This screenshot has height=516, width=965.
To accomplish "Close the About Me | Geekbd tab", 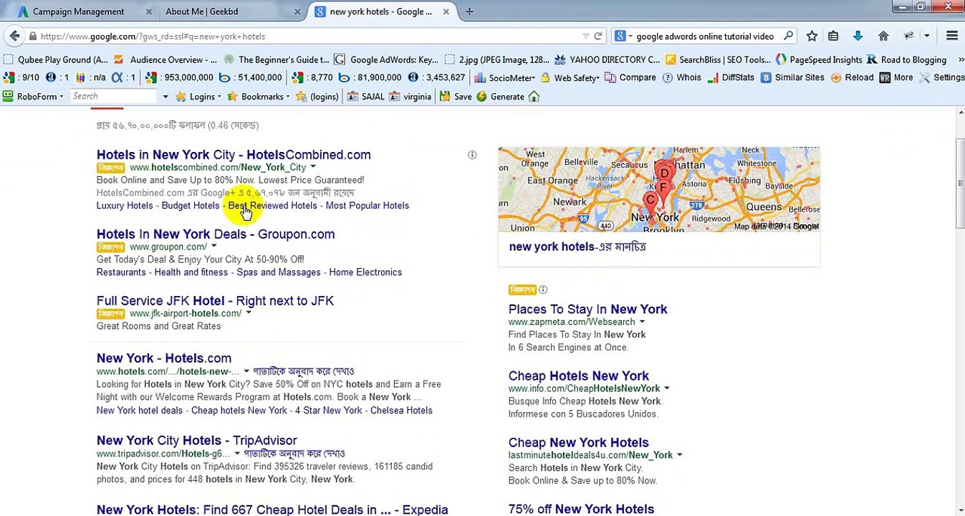I will [297, 11].
